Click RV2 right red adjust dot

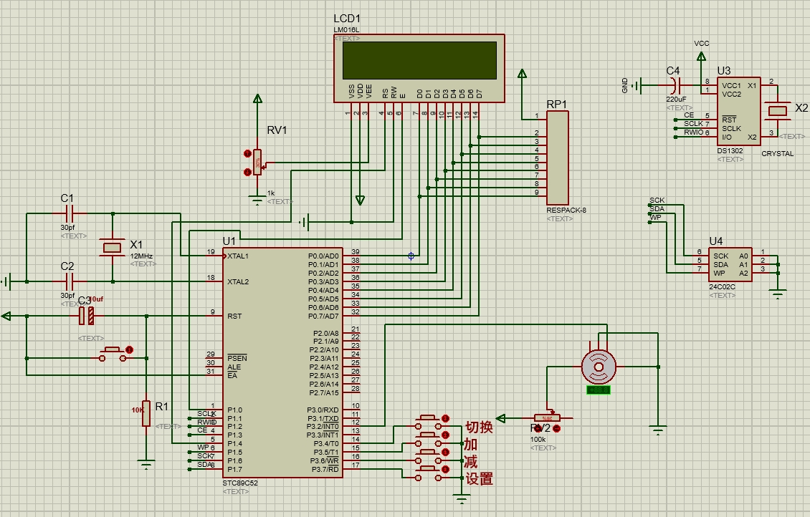[x=556, y=428]
